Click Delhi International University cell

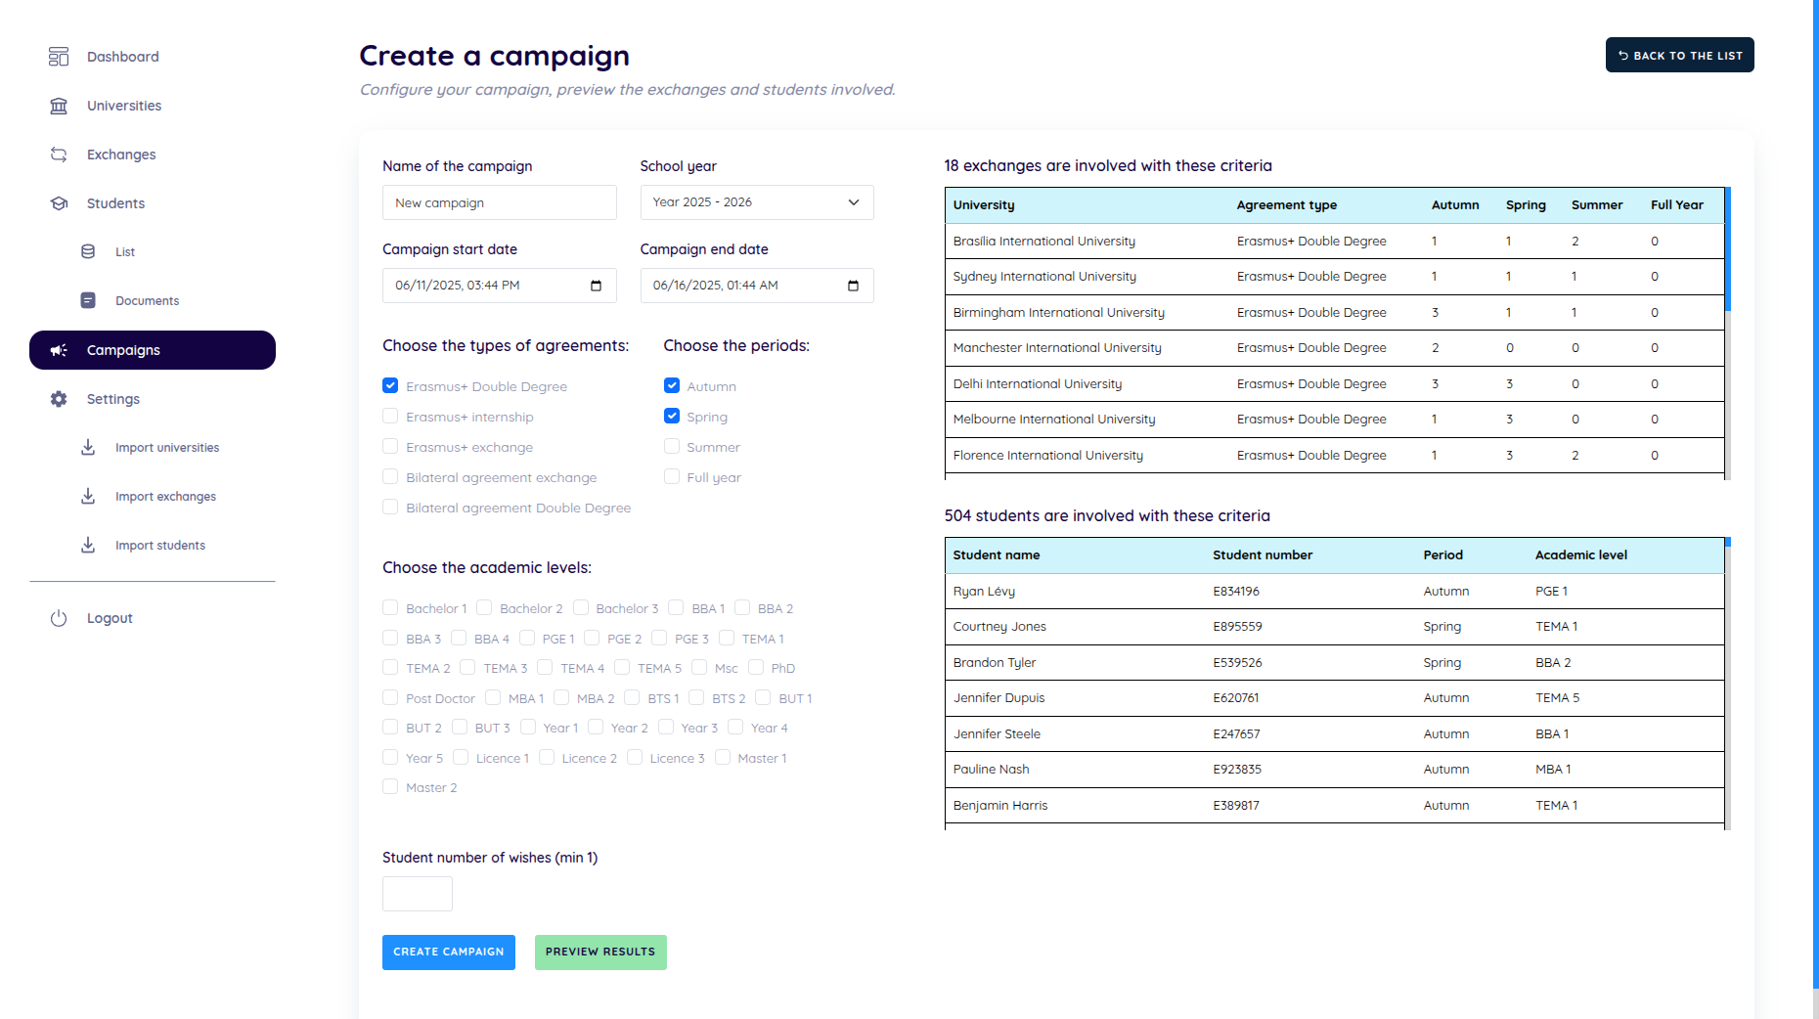(x=1038, y=384)
